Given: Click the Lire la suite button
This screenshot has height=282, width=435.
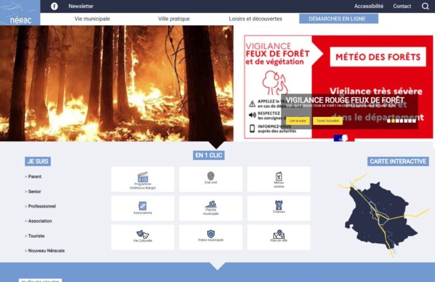Looking at the screenshot, I should [297, 121].
